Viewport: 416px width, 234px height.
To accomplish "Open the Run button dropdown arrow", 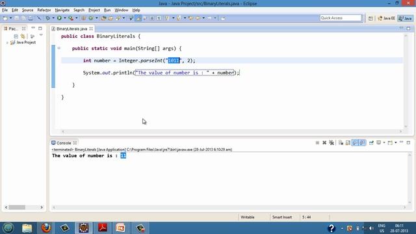I will (x=65, y=18).
